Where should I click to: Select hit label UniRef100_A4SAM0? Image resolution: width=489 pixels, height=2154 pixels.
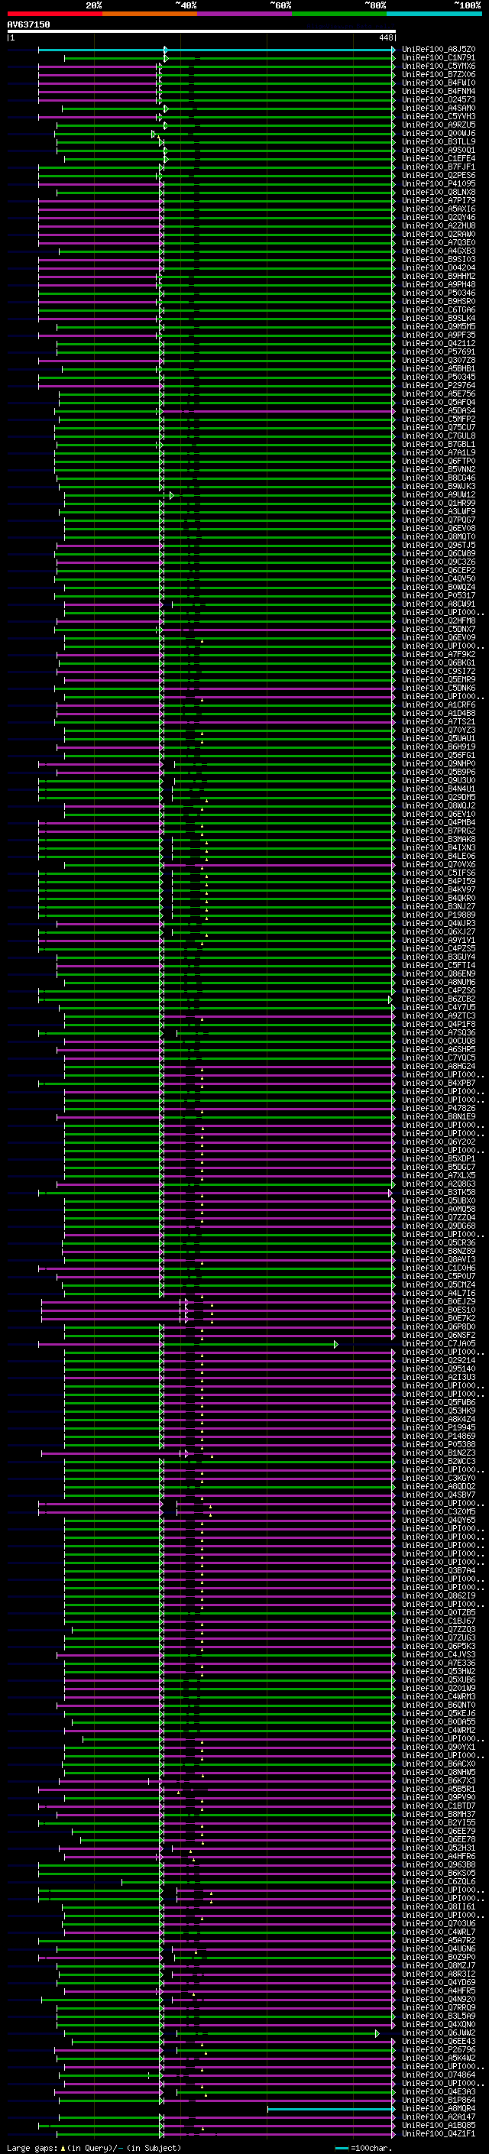[x=439, y=108]
